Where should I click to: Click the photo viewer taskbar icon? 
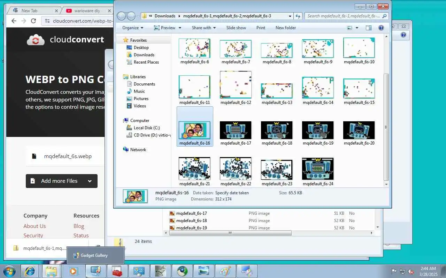[x=204, y=271]
